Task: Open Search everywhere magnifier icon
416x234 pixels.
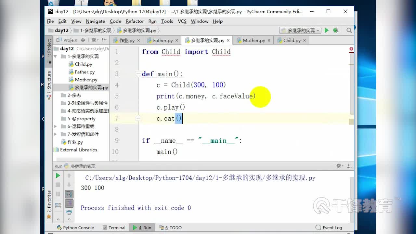Action: pyautogui.click(x=349, y=30)
